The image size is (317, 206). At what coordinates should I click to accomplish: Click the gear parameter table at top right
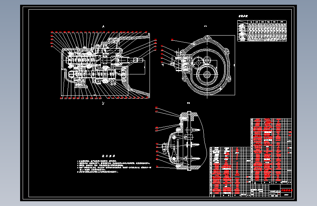click(x=262, y=31)
